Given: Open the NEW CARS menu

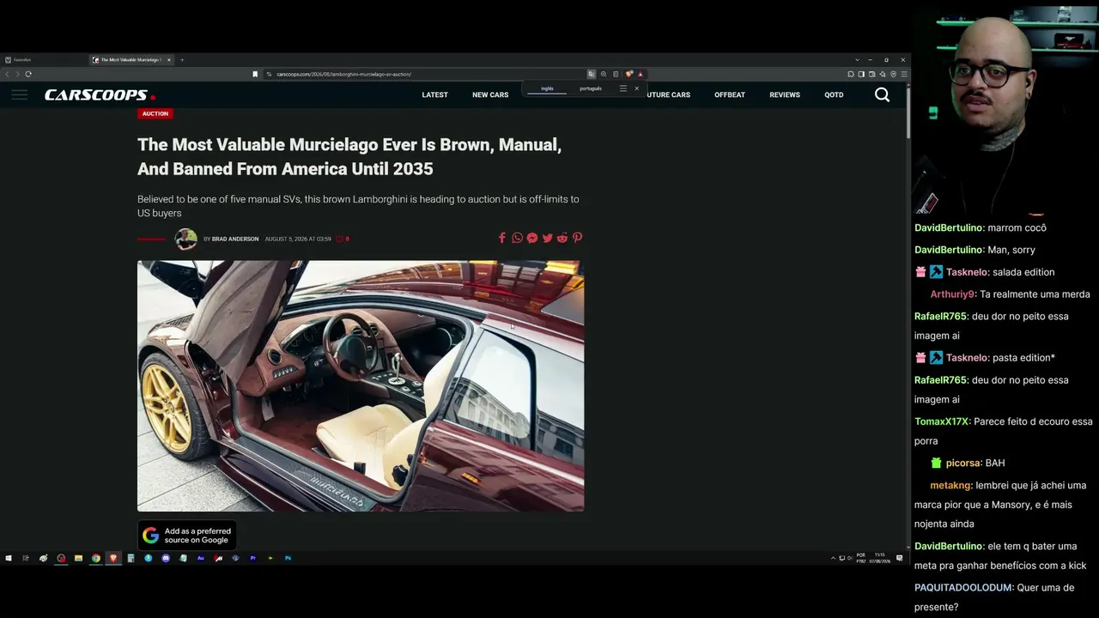Looking at the screenshot, I should [490, 94].
